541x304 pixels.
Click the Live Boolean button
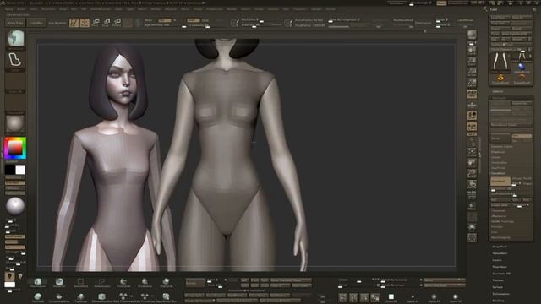click(x=57, y=23)
